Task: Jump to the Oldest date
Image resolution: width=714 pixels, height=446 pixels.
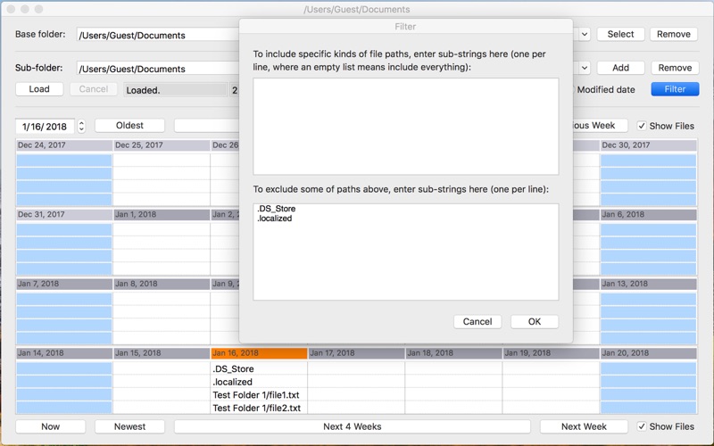Action: coord(129,126)
